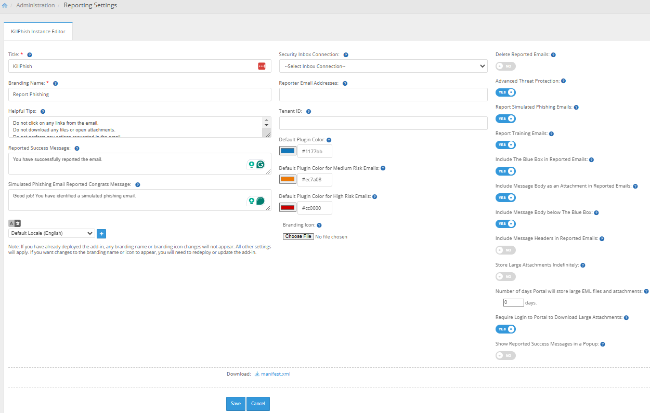650x413 pixels.
Task: Toggle Require Login to Portal switch
Action: click(505, 329)
